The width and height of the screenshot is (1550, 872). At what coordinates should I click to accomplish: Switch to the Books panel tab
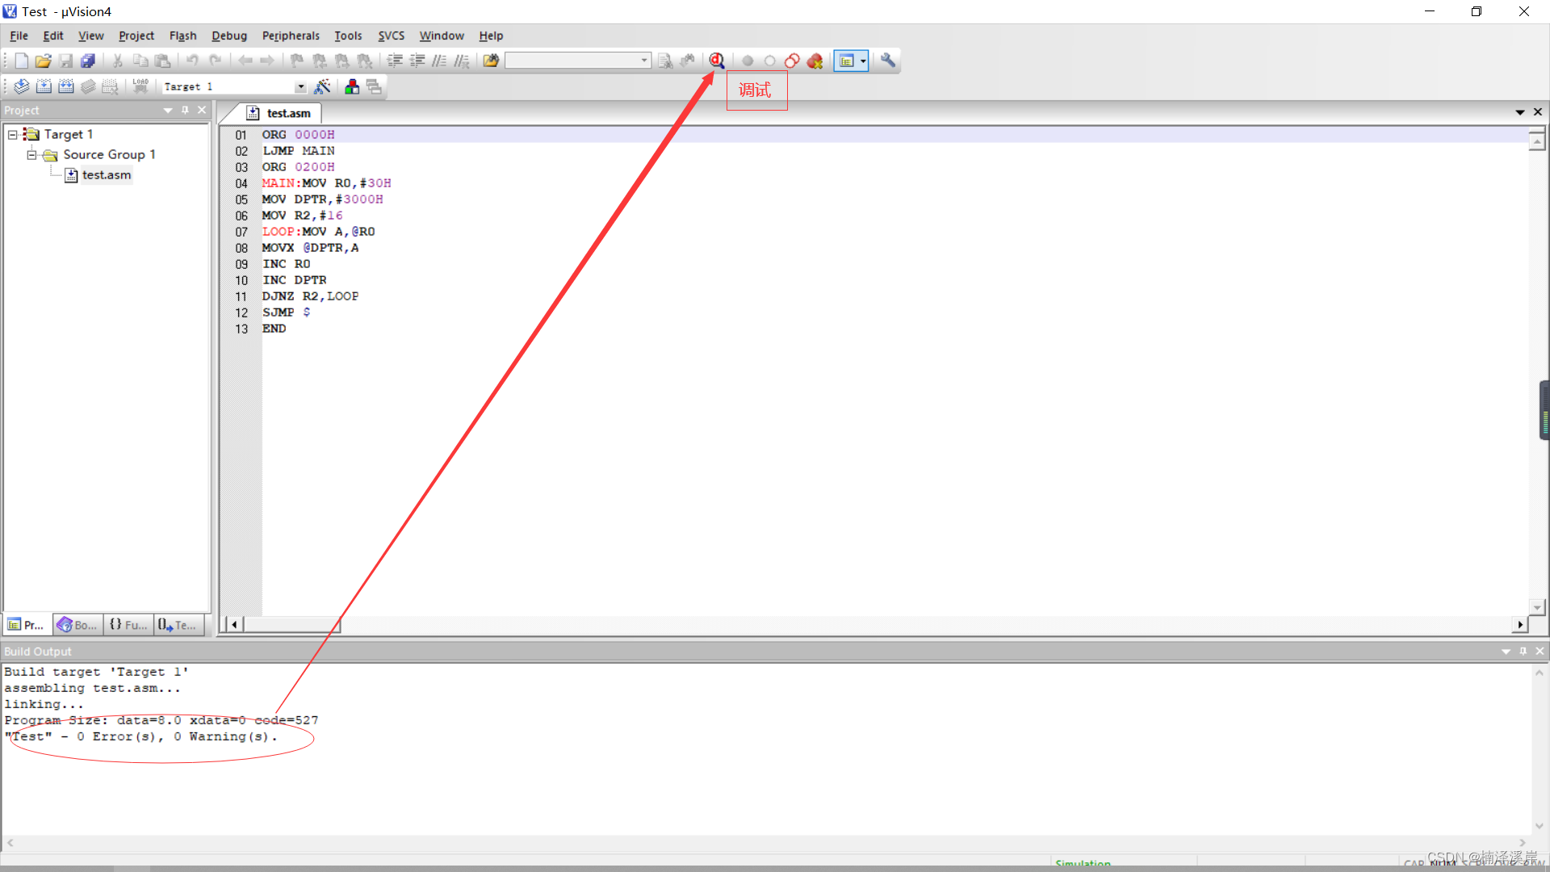77,625
